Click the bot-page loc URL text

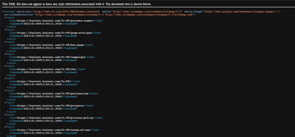point(51,45)
